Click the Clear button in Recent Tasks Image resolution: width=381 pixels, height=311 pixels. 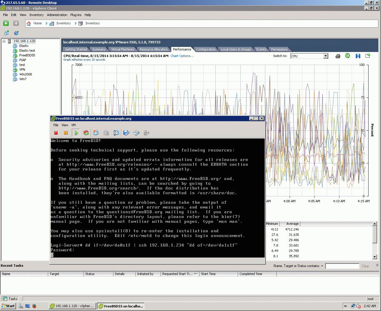point(365,266)
